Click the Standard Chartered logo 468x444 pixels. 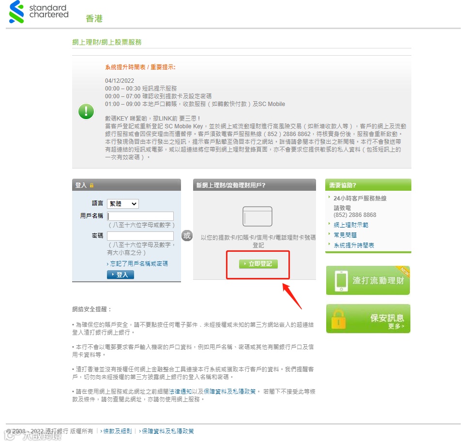39,12
